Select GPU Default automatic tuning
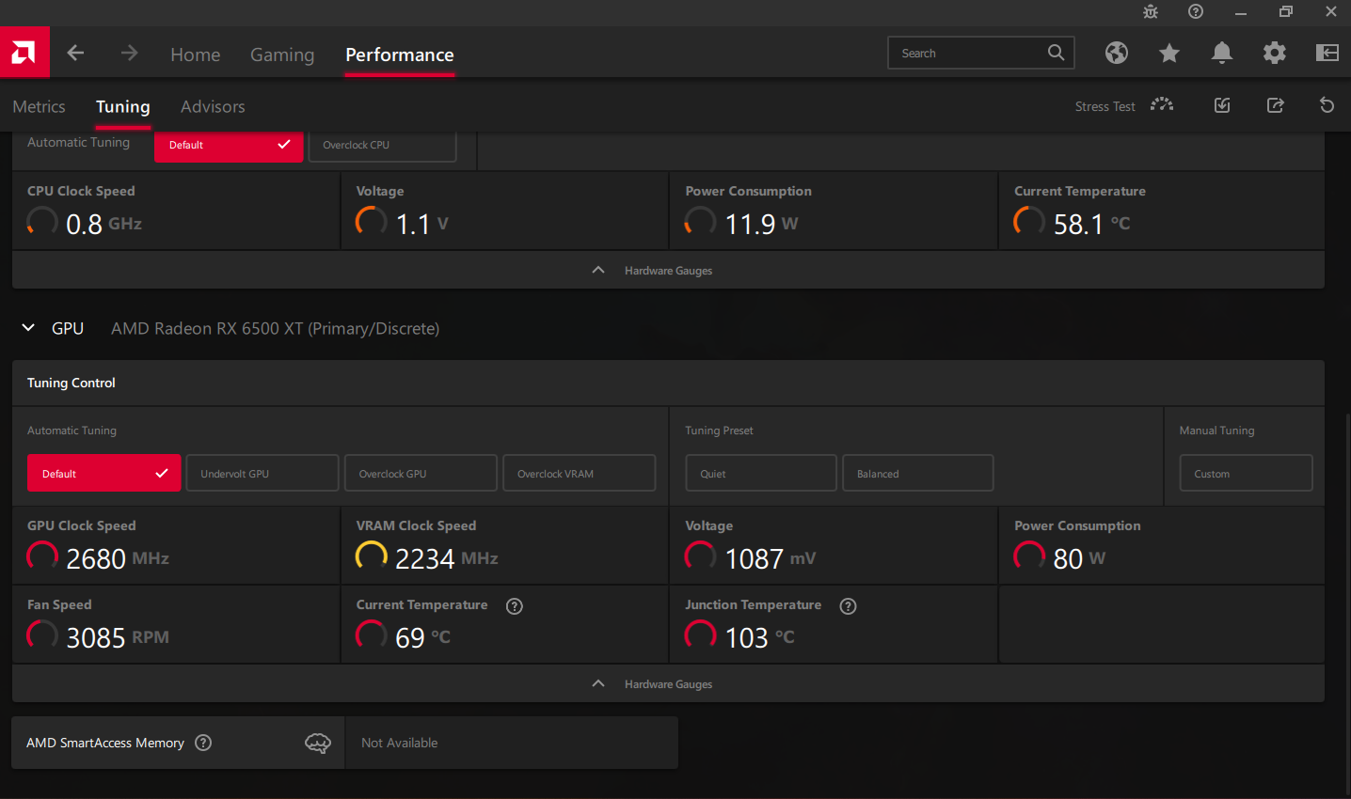 click(x=103, y=473)
